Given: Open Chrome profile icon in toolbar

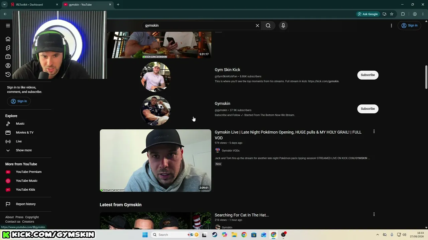Looking at the screenshot, I should 415,14.
